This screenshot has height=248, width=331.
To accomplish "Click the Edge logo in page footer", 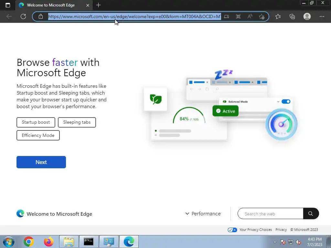I will [x=20, y=214].
